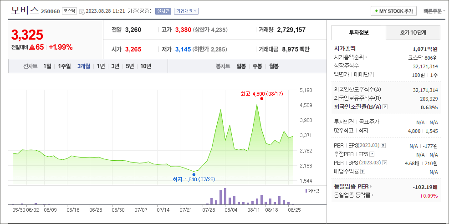449x224 pixels.
Task: Select the 3개월 line chart period
Action: (84, 66)
